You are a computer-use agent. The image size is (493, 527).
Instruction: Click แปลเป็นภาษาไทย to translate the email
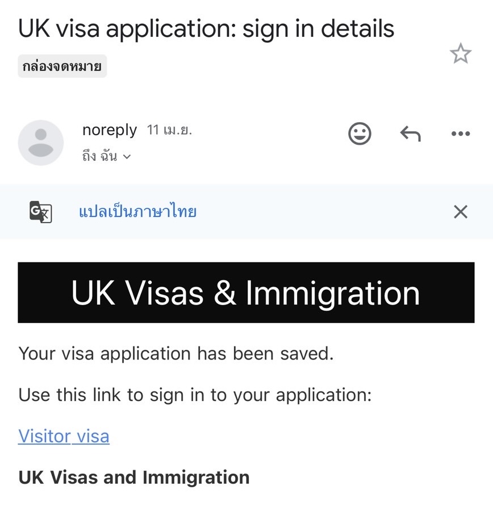[137, 211]
